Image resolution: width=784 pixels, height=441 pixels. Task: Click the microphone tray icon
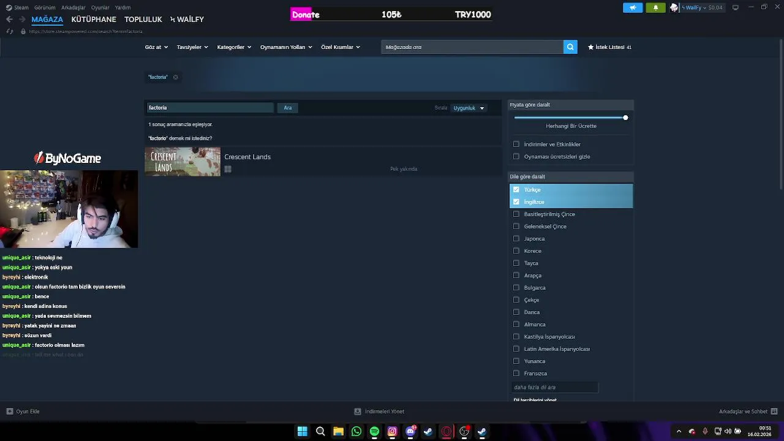coord(705,432)
